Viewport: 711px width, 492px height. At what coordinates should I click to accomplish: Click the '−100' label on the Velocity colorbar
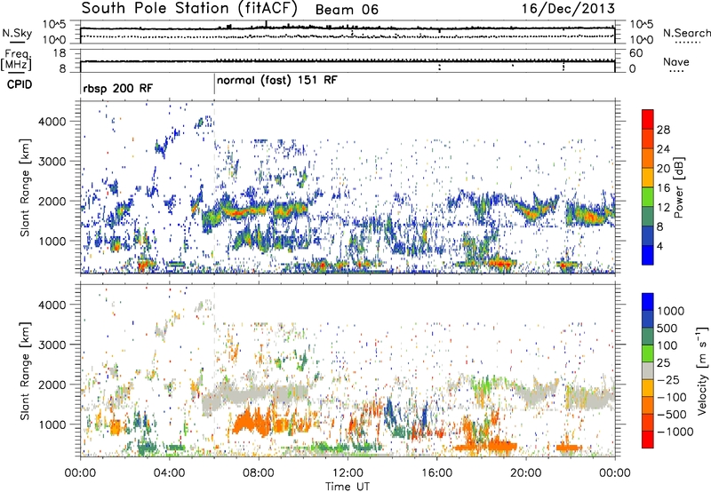point(672,397)
